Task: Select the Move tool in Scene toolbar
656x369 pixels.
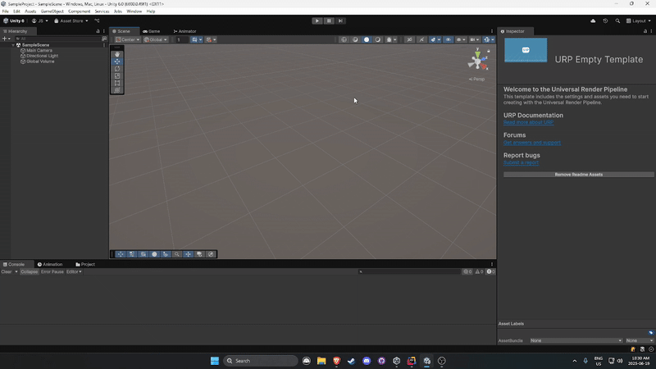Action: pyautogui.click(x=117, y=61)
